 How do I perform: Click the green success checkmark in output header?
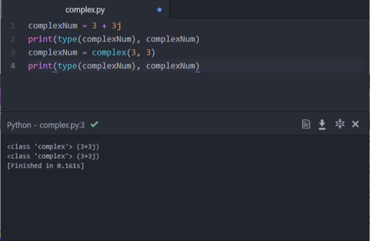pos(94,124)
